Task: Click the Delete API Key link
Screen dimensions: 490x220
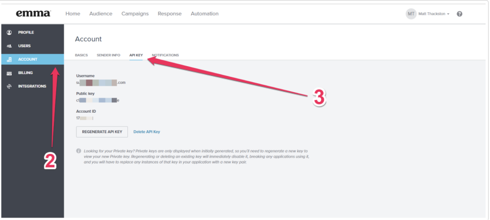Action: (147, 132)
